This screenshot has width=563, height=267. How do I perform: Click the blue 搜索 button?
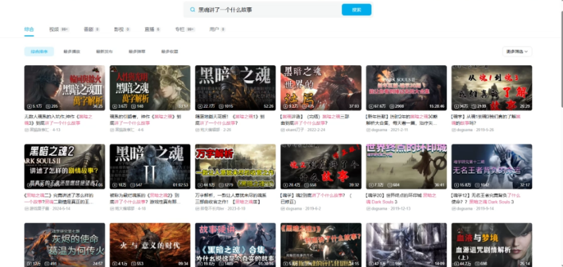[x=357, y=10]
